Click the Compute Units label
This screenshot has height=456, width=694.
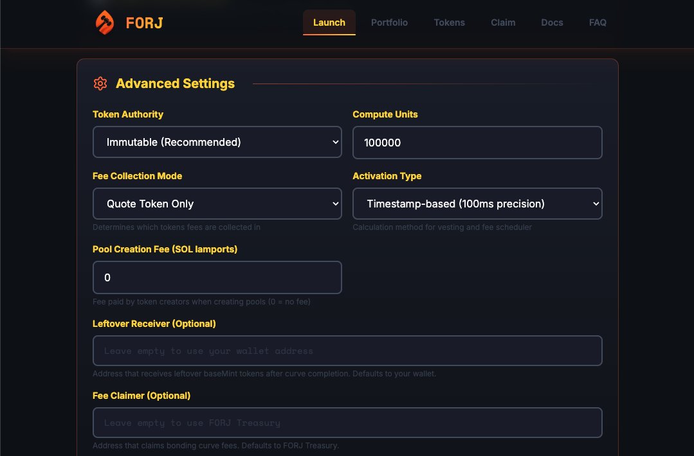point(385,114)
